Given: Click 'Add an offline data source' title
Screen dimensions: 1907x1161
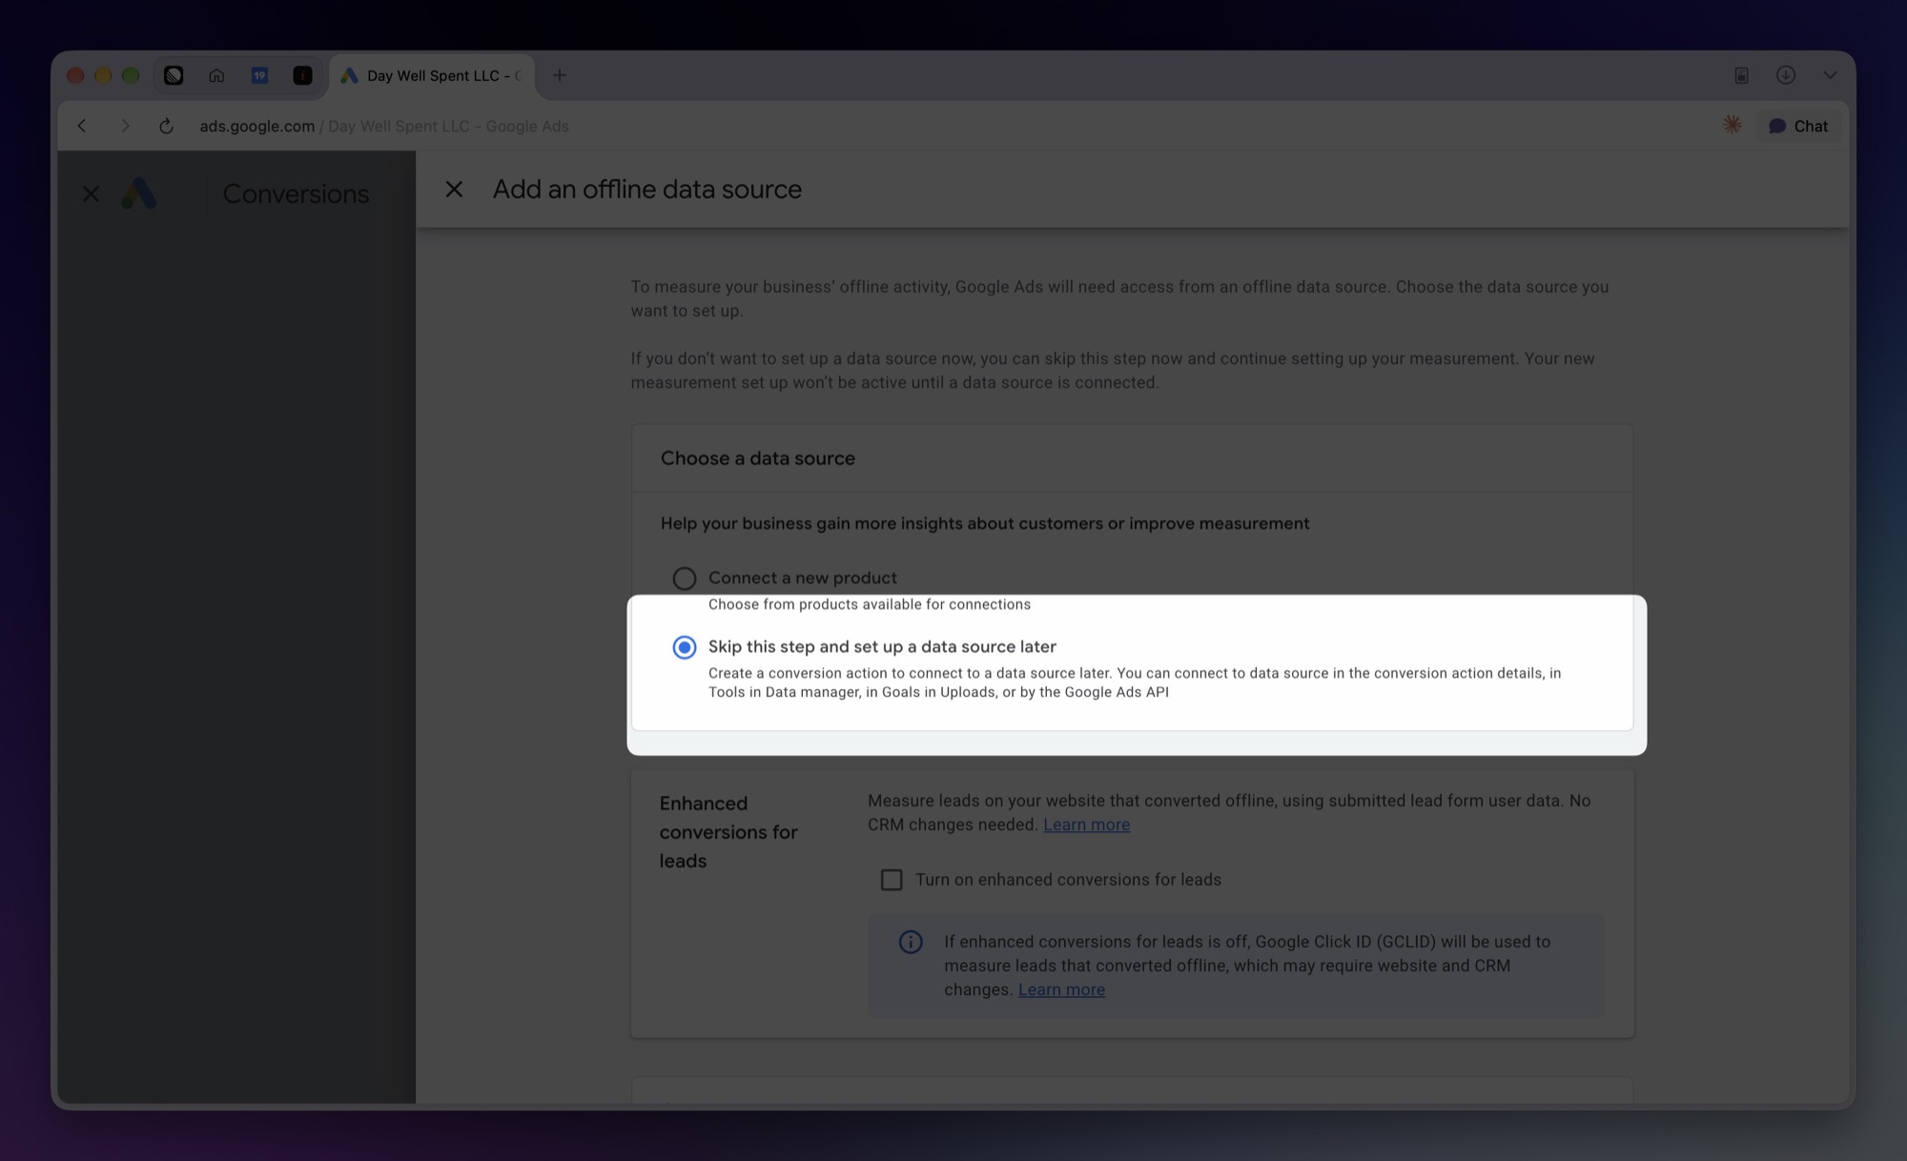Looking at the screenshot, I should pyautogui.click(x=647, y=190).
